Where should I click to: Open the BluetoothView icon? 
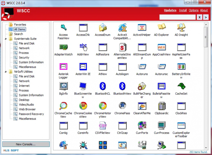[122, 86]
